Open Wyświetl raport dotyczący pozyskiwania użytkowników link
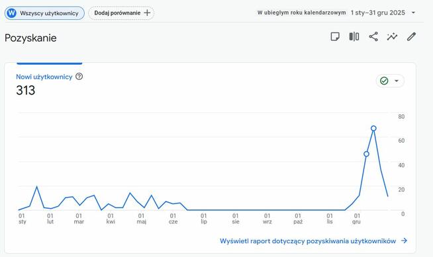 (x=308, y=241)
